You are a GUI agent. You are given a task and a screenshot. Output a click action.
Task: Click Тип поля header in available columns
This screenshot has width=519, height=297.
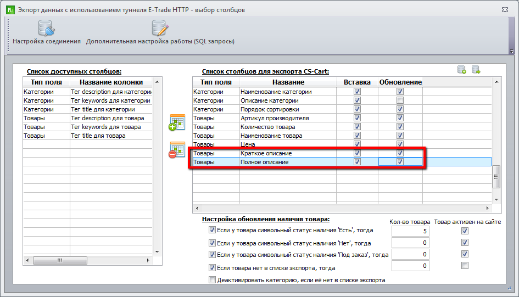[46, 82]
